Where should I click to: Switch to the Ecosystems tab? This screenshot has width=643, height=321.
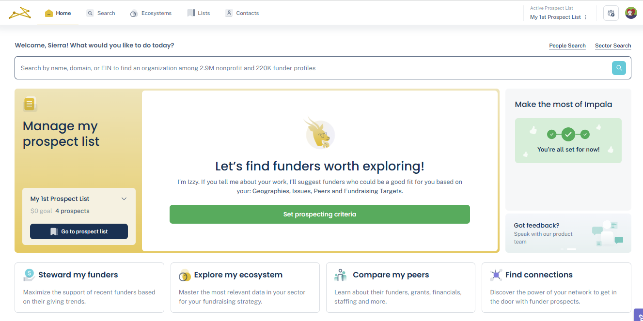tap(151, 13)
